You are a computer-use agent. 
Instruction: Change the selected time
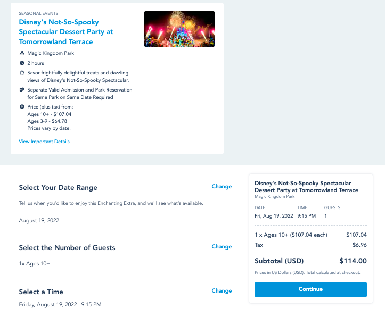coord(222,290)
